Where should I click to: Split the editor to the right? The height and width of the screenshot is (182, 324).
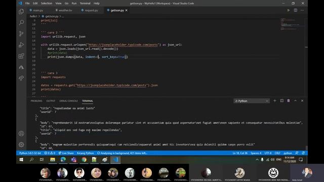[x=296, y=10]
